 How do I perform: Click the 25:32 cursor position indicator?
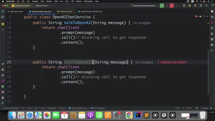point(177,108)
